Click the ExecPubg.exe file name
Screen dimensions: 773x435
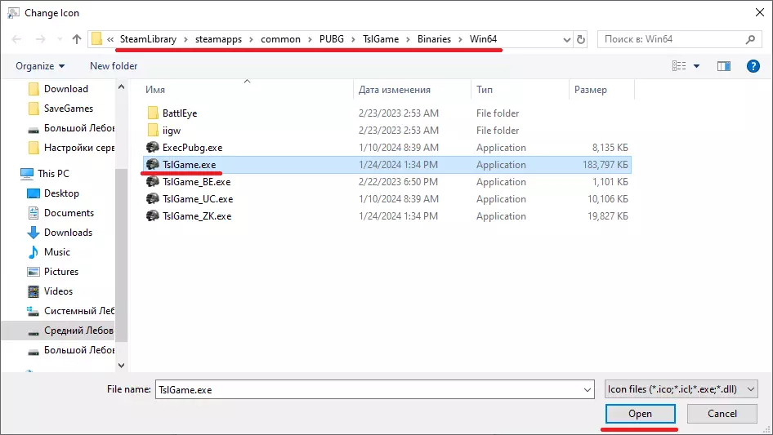click(x=192, y=148)
